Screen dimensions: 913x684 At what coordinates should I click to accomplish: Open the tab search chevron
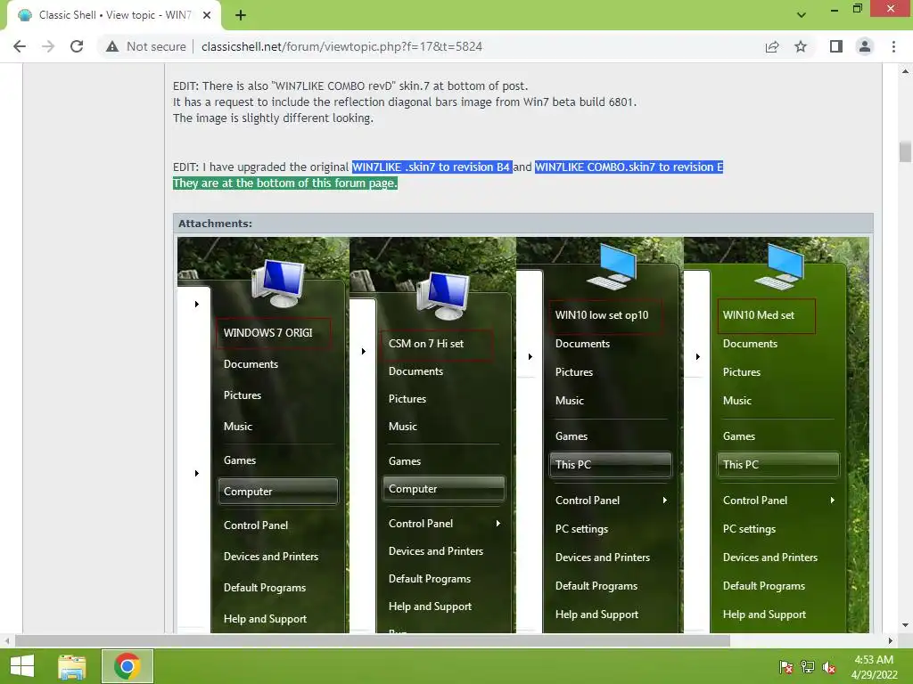click(802, 15)
